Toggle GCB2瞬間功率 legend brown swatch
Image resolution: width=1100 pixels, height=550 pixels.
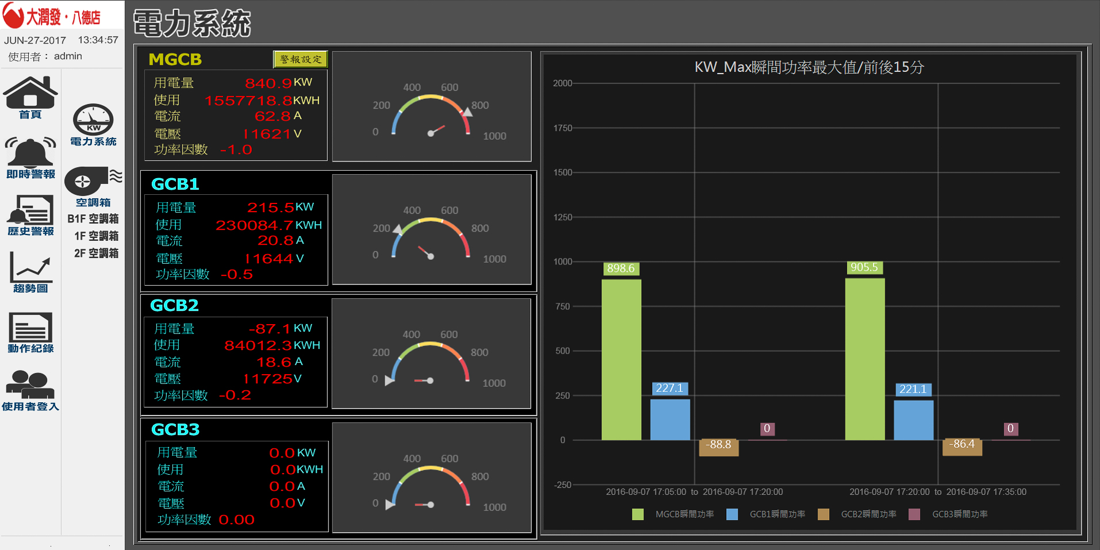click(x=823, y=514)
